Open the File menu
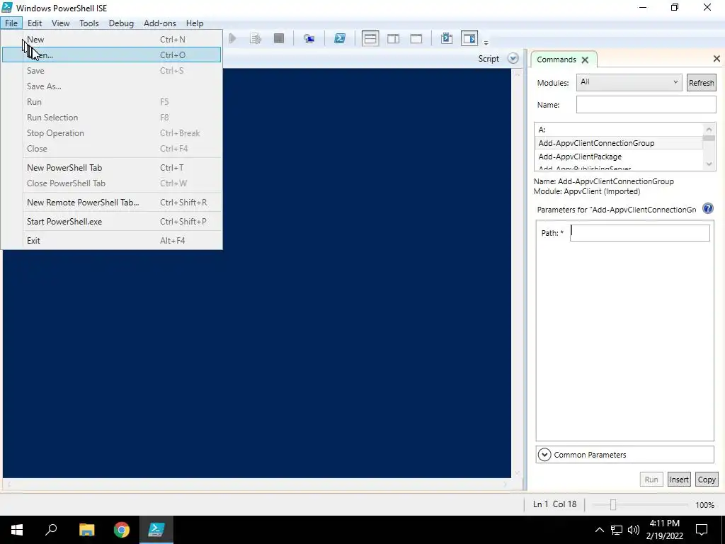Viewport: 725px width, 544px height. pyautogui.click(x=11, y=23)
